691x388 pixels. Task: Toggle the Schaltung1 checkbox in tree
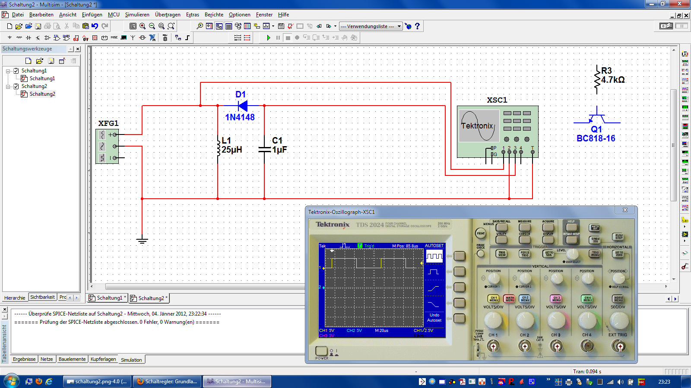pyautogui.click(x=16, y=71)
